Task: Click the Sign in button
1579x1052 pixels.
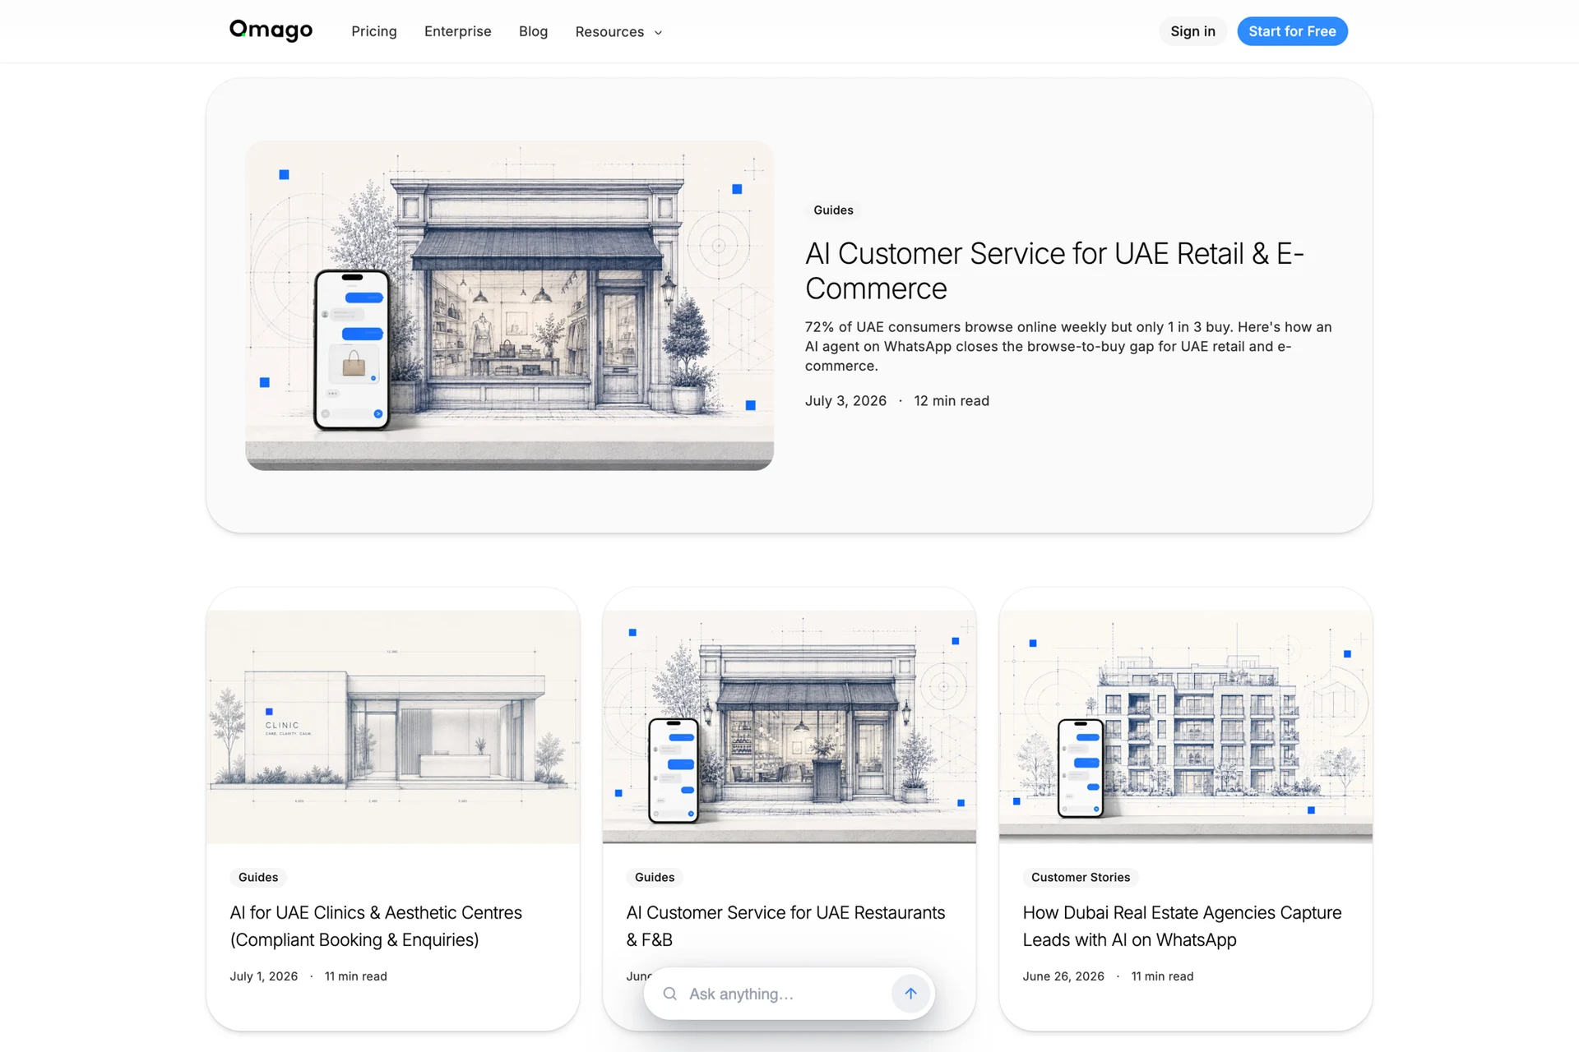Action: [x=1192, y=31]
